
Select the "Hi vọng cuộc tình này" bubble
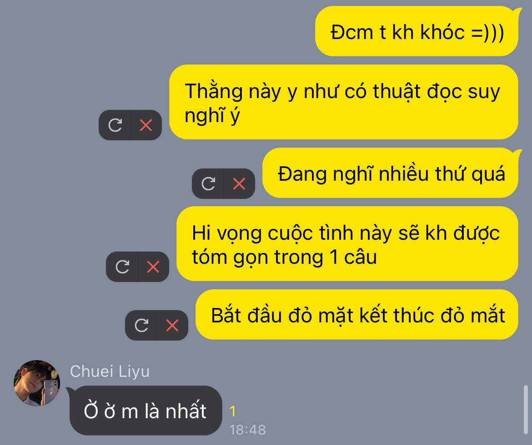pos(347,244)
